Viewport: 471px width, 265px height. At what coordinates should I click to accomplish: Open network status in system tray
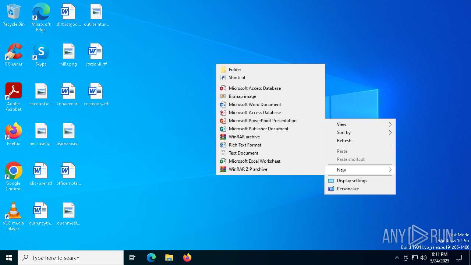pyautogui.click(x=415, y=258)
